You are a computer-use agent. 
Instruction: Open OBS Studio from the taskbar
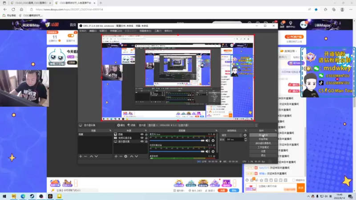[x=41, y=196]
